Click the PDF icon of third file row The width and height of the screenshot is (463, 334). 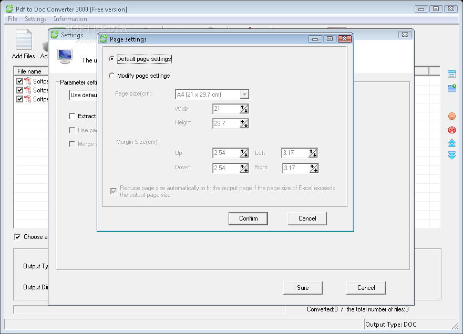[28, 99]
